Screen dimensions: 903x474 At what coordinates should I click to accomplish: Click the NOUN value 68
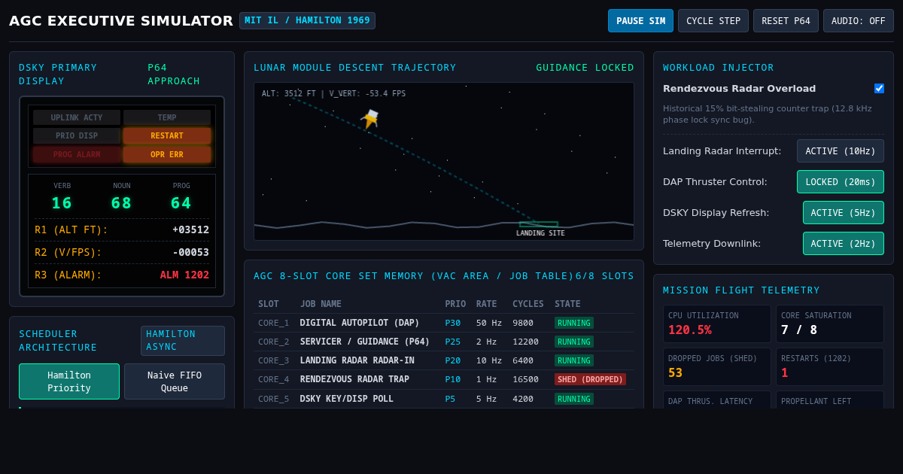click(x=122, y=203)
